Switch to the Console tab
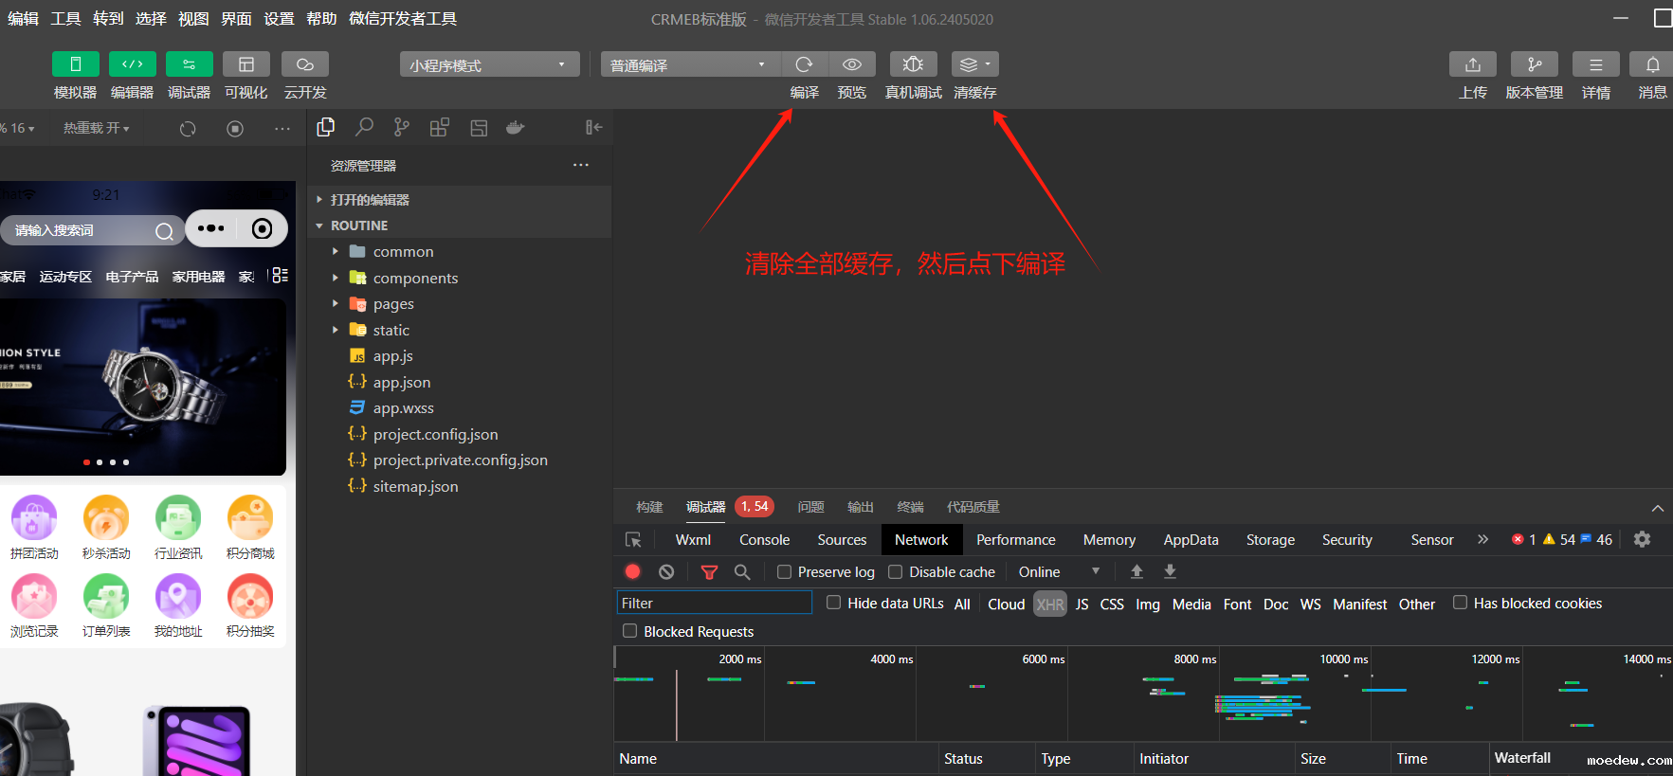 (764, 539)
